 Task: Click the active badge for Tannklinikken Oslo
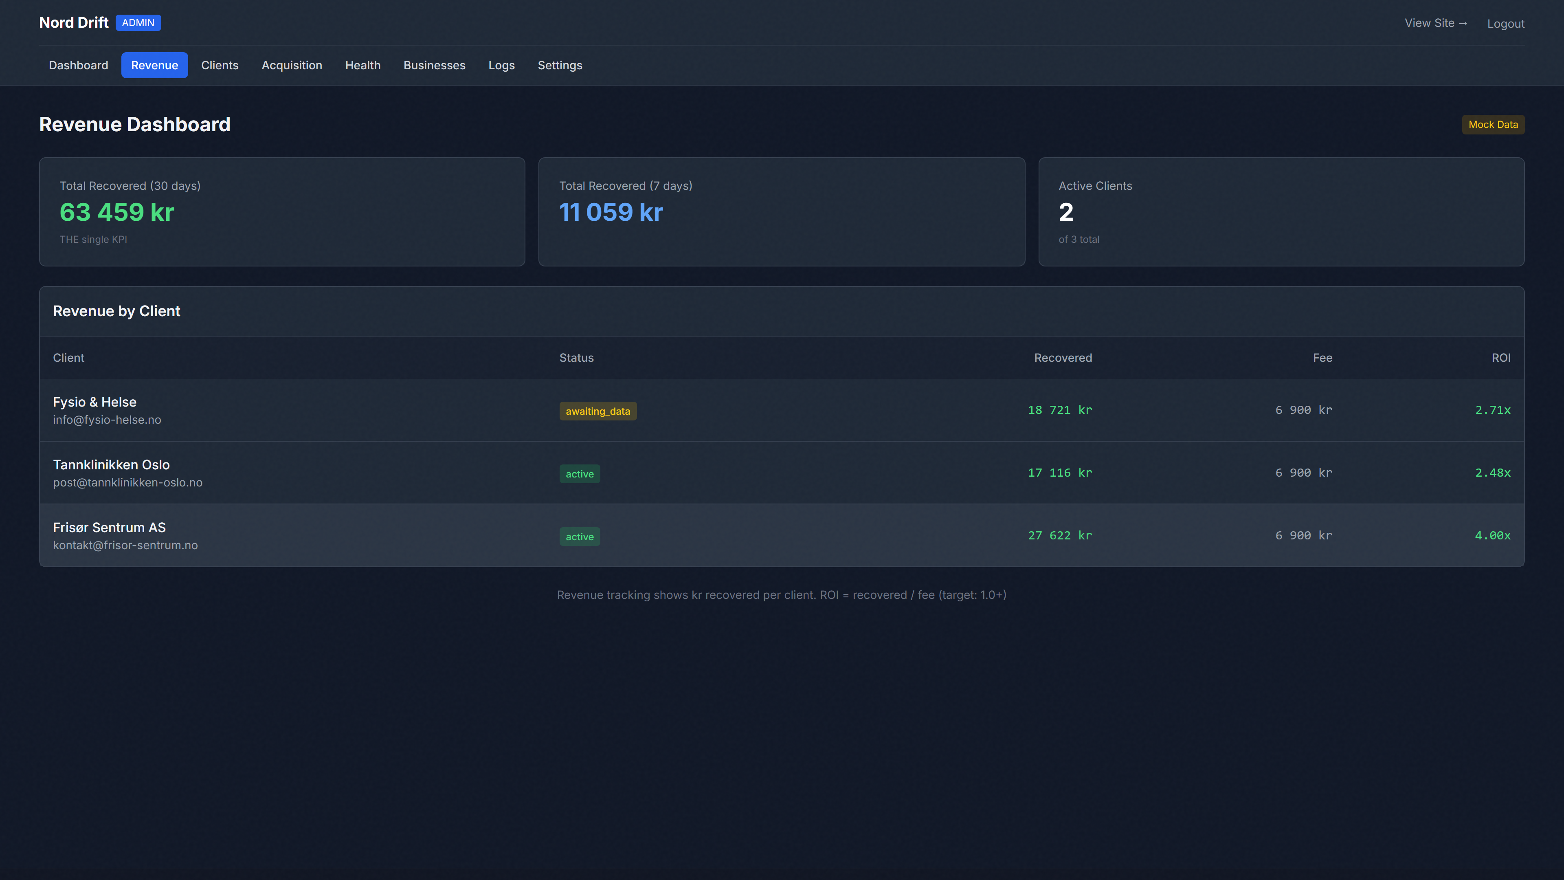[x=579, y=473]
